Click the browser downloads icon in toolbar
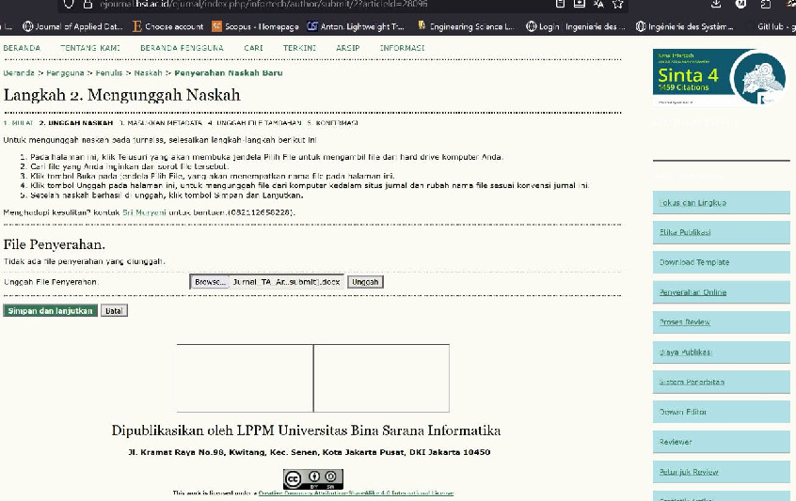The image size is (796, 501). pyautogui.click(x=716, y=6)
